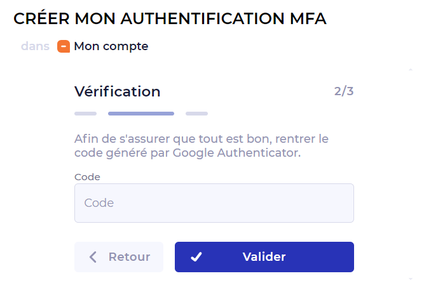
Task: Select the first step progress segment
Action: pyautogui.click(x=85, y=114)
